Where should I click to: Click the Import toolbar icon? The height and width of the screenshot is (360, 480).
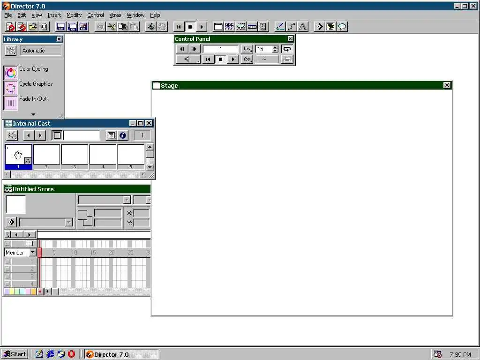(44, 27)
